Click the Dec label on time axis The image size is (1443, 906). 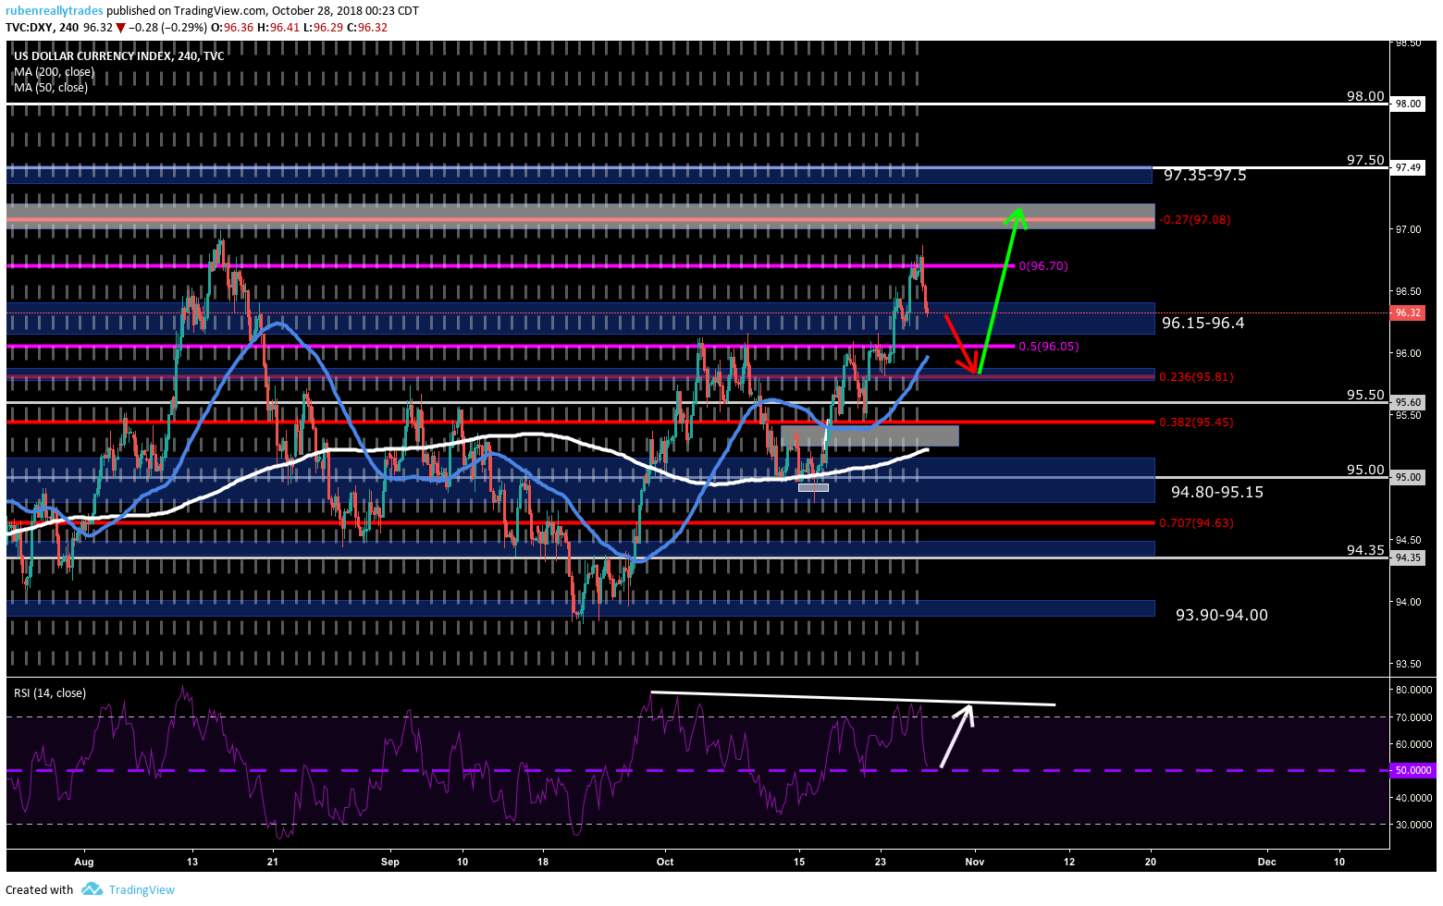[x=1266, y=862]
